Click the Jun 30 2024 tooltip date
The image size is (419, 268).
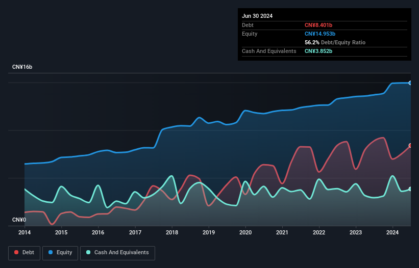coord(257,16)
